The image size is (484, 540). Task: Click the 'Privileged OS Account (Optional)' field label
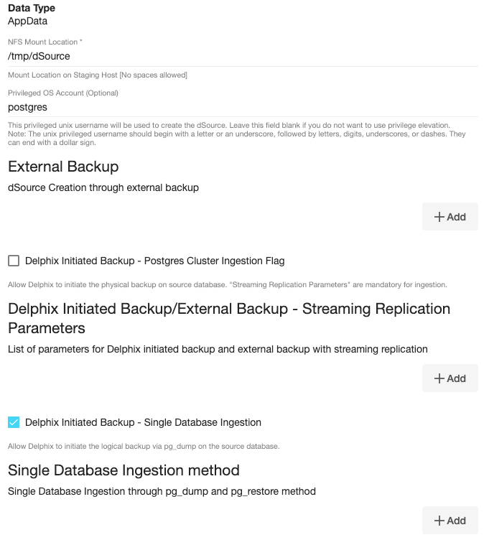pos(63,93)
